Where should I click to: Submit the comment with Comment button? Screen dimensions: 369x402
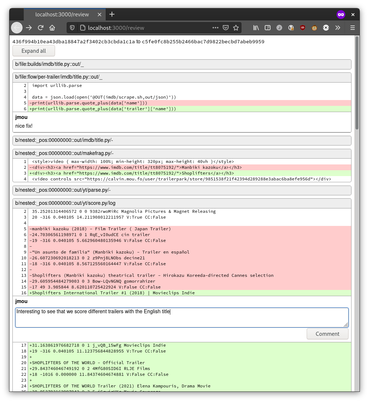327,334
